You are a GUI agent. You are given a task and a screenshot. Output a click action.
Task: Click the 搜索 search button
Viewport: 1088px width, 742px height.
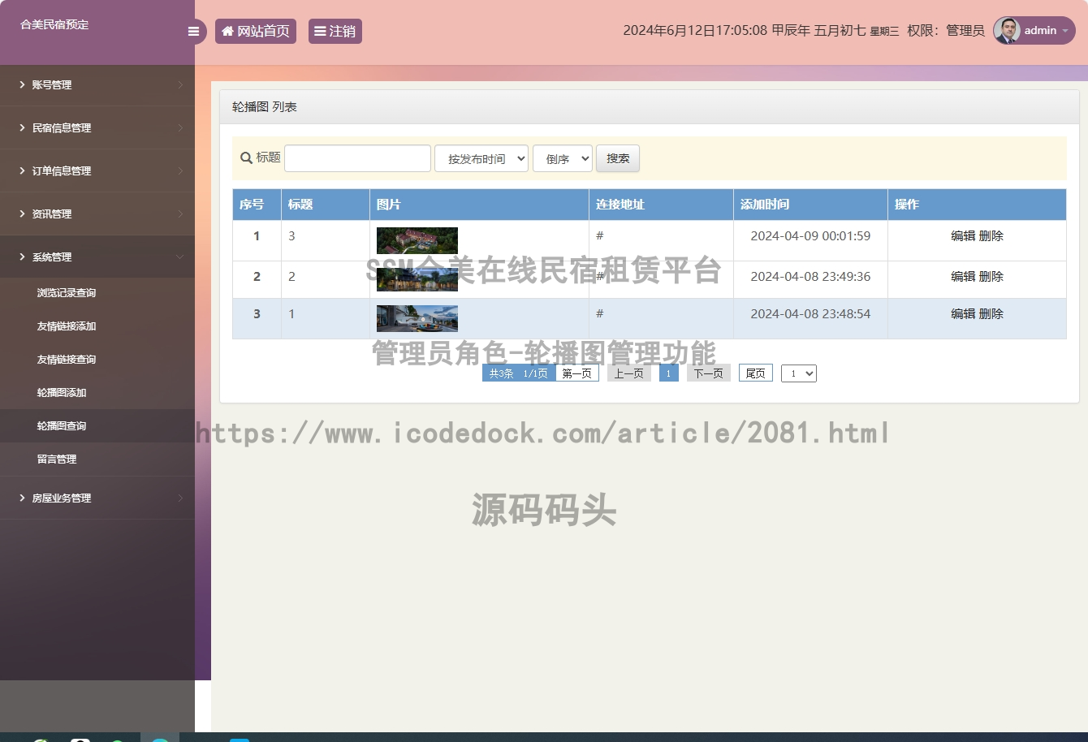pos(618,158)
